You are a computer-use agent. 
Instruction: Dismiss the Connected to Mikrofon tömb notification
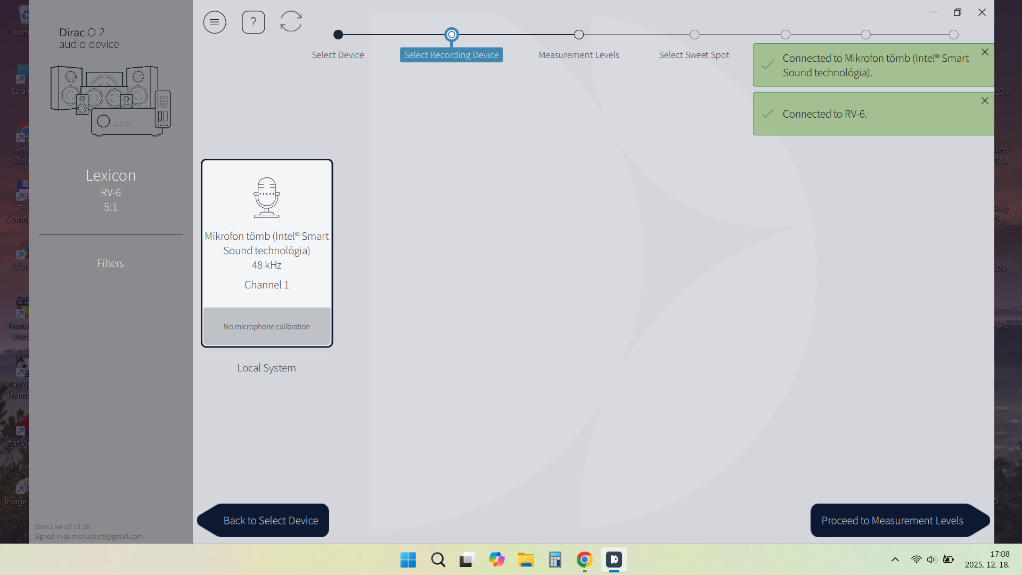pos(985,52)
